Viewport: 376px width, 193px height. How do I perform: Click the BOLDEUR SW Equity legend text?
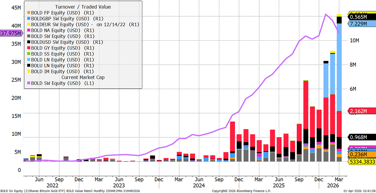pyautogui.click(x=85, y=25)
